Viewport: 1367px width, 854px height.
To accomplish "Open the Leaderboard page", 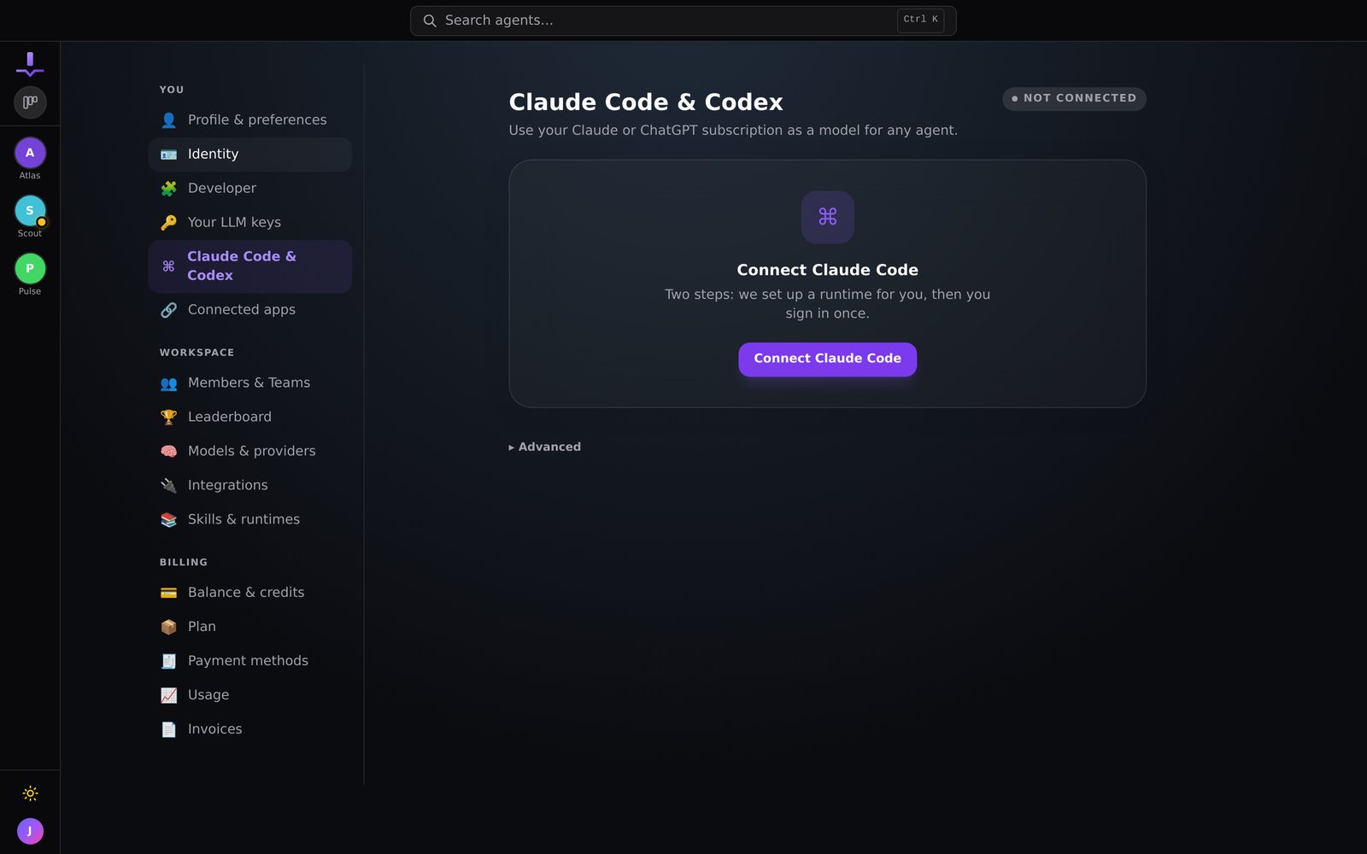I will click(x=249, y=418).
